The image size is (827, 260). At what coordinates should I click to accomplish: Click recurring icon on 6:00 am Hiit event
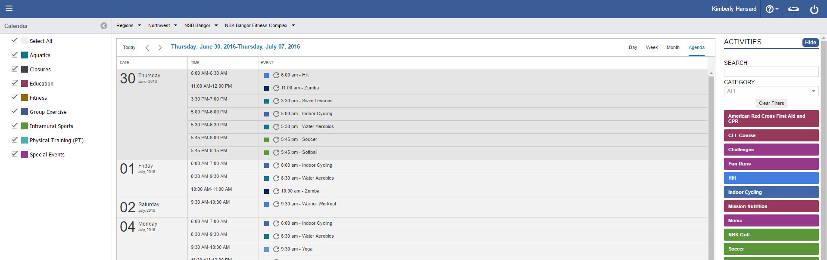tap(276, 75)
